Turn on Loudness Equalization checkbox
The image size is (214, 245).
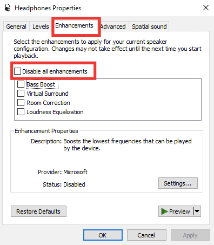click(21, 112)
